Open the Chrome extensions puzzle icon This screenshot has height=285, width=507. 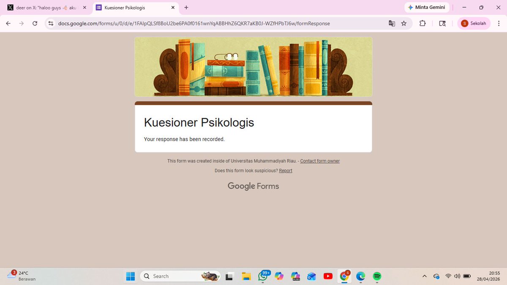point(422,24)
